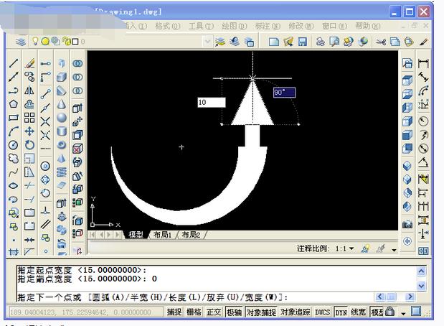444x326 pixels.
Task: Open the Tools (工具) menu
Action: pos(201,26)
